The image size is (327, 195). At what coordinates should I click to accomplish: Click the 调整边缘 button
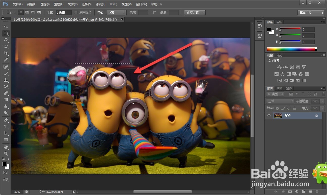click(x=195, y=12)
